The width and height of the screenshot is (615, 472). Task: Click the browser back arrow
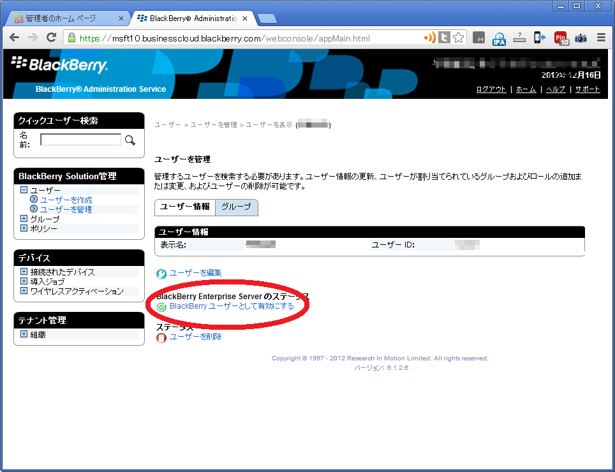coord(15,38)
